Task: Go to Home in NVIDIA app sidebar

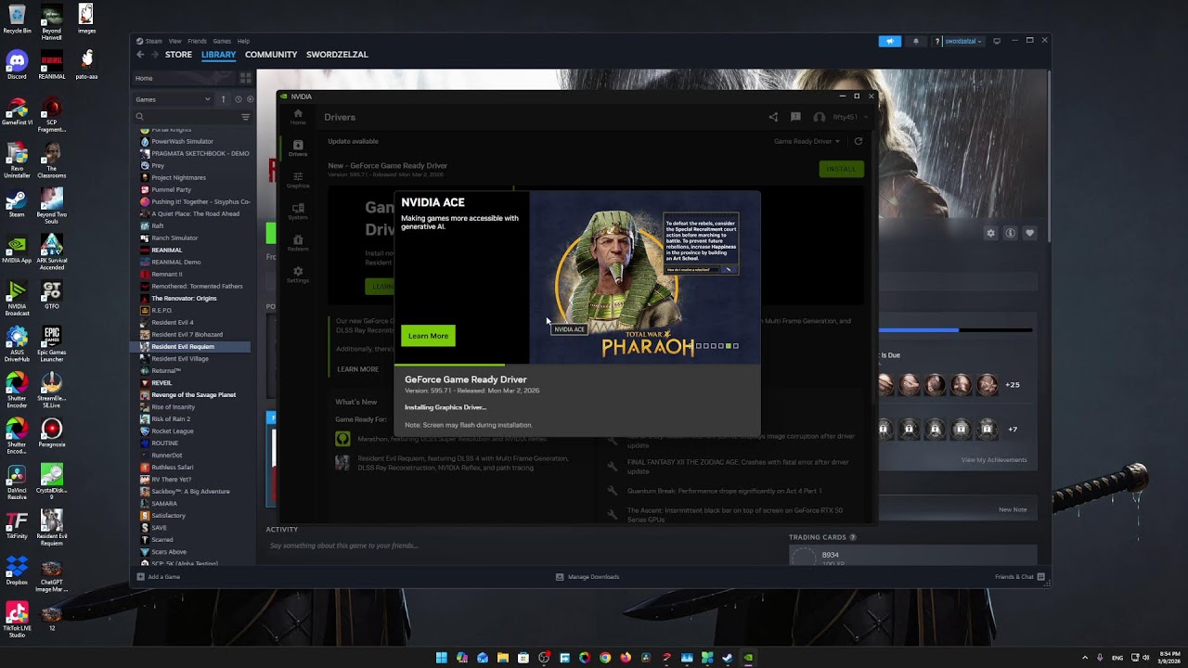Action: click(x=298, y=117)
